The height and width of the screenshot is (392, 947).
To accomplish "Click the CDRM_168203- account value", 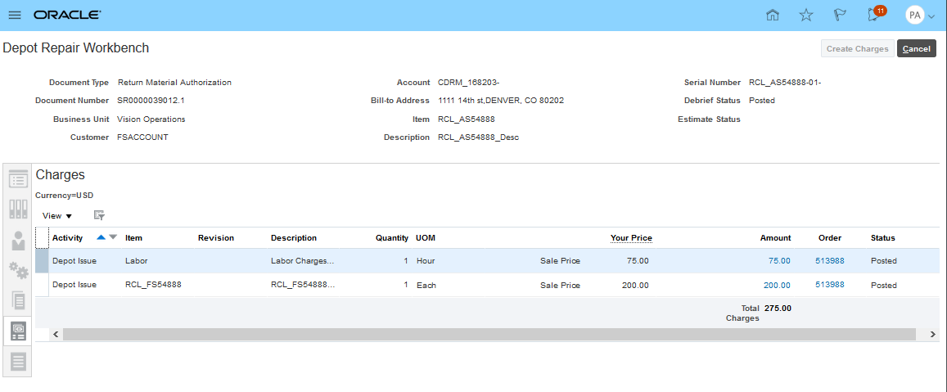I will (469, 82).
